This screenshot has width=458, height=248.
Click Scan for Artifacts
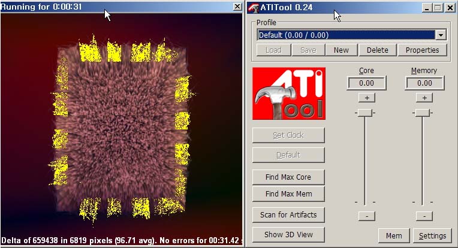point(288,215)
